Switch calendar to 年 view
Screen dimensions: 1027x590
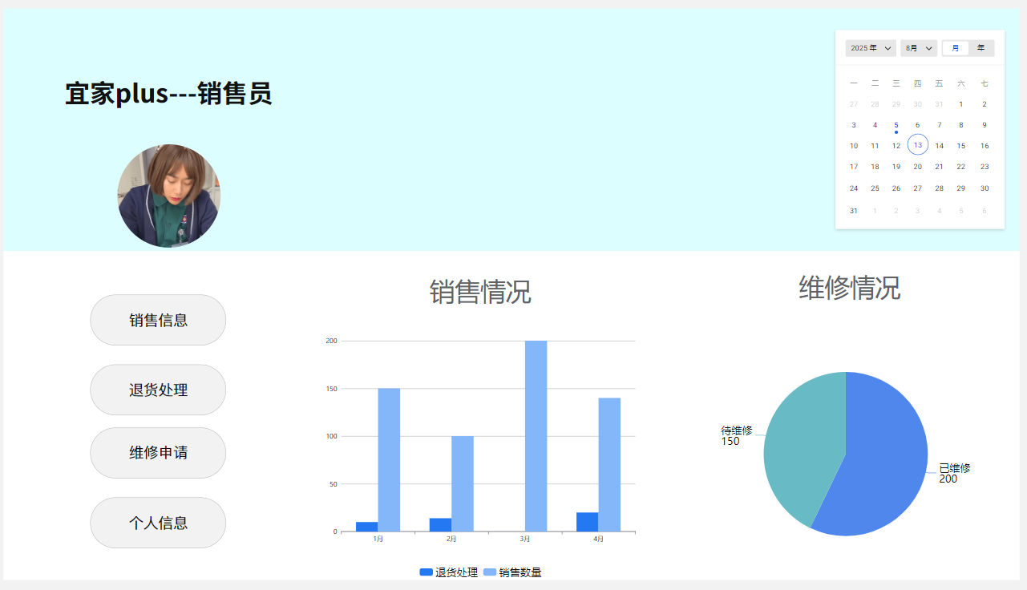pyautogui.click(x=981, y=48)
